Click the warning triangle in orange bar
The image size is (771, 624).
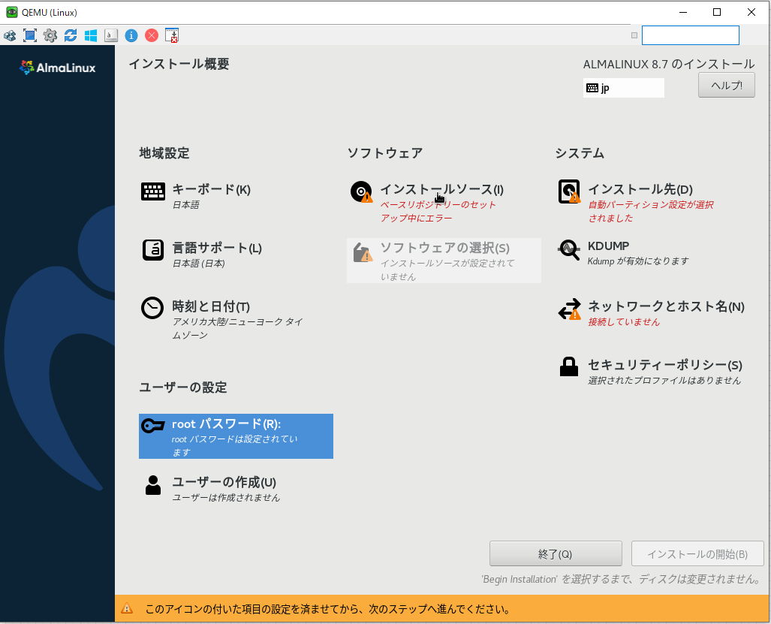(127, 609)
